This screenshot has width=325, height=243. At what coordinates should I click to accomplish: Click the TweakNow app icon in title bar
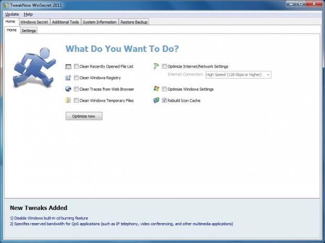[6, 5]
